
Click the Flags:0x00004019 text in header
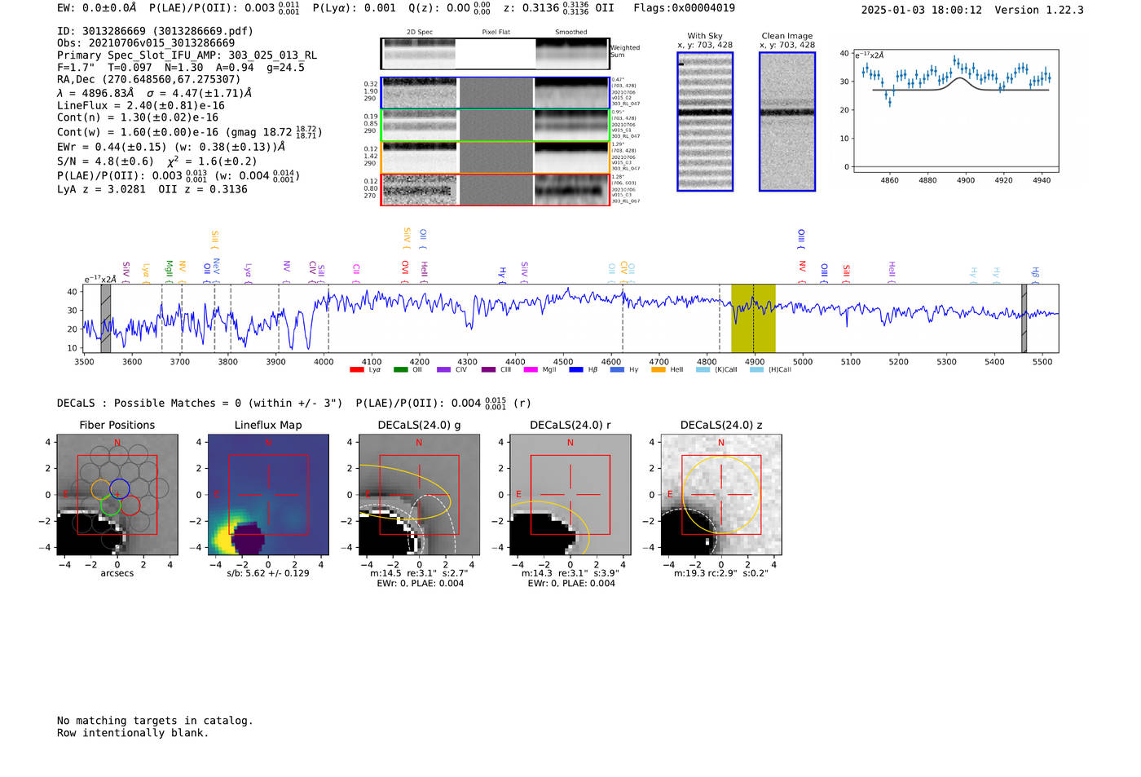(x=685, y=8)
